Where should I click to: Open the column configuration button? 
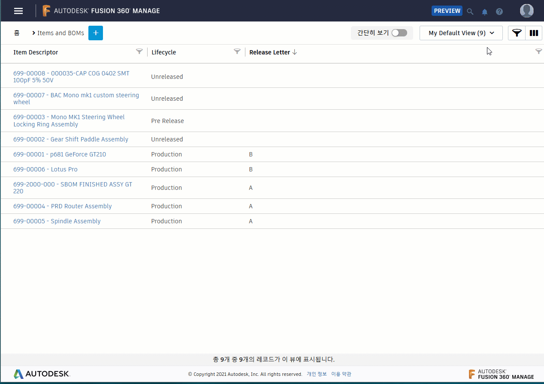(534, 33)
